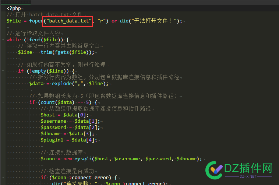Click the empty function name in the if condition
The width and height of the screenshot is (279, 185).
39,71
